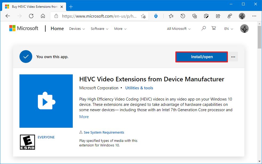This screenshot has height=164, width=262.
Task: Select the Home navigation item
Action: click(x=57, y=29)
